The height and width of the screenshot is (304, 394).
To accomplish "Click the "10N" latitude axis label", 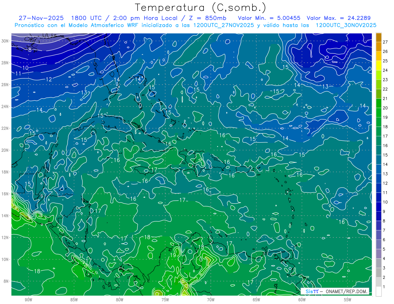I will coord(5,259).
